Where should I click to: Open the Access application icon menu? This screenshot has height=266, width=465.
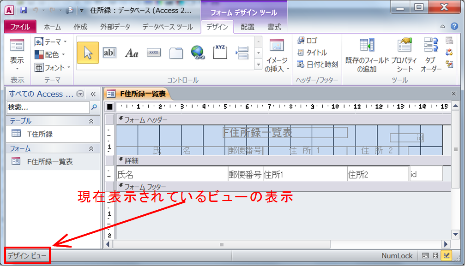pyautogui.click(x=9, y=10)
